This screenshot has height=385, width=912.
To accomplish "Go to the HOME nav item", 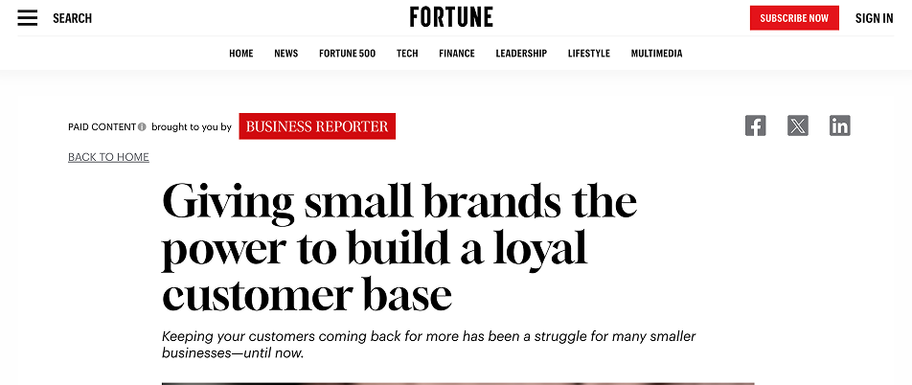I will pyautogui.click(x=240, y=54).
